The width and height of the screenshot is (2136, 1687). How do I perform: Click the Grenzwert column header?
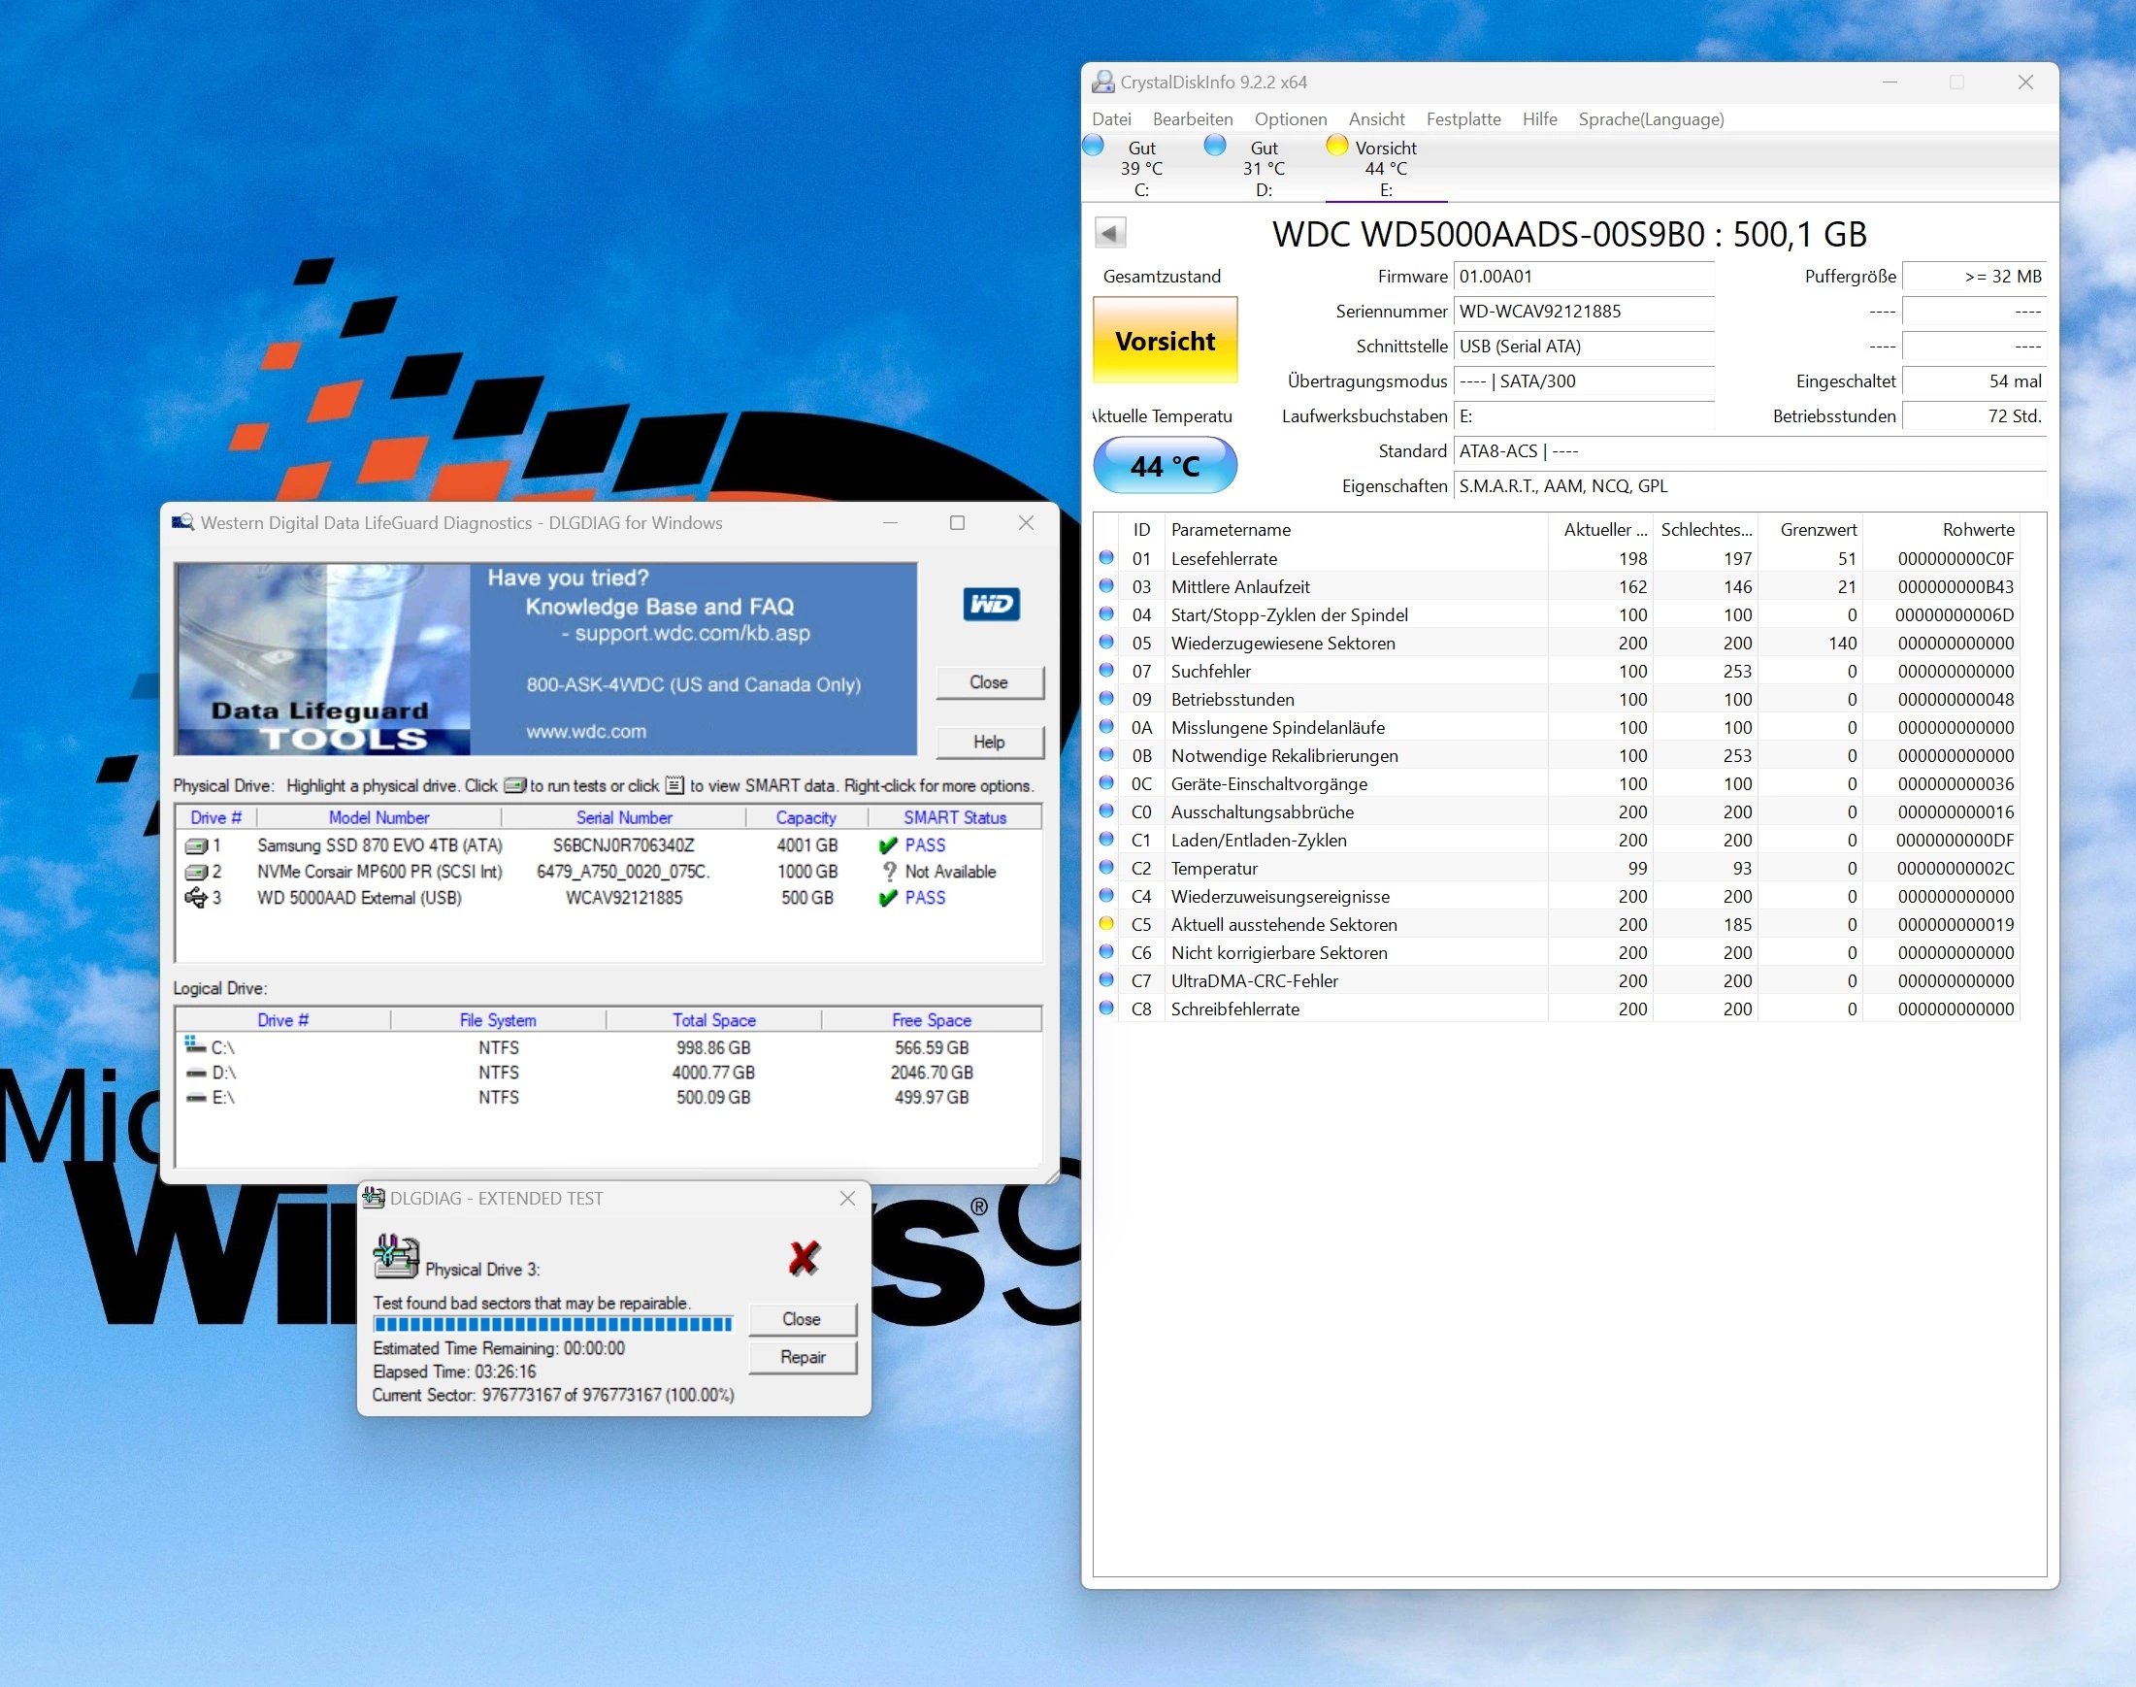tap(1810, 529)
